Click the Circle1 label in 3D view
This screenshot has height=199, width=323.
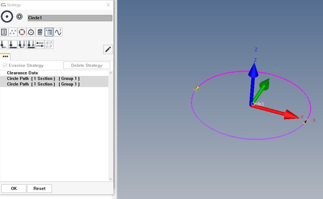(x=258, y=104)
